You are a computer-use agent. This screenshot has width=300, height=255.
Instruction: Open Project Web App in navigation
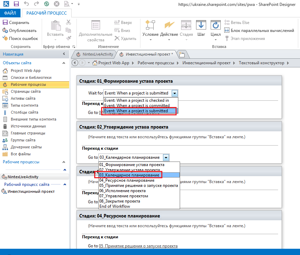pyautogui.click(x=26, y=71)
